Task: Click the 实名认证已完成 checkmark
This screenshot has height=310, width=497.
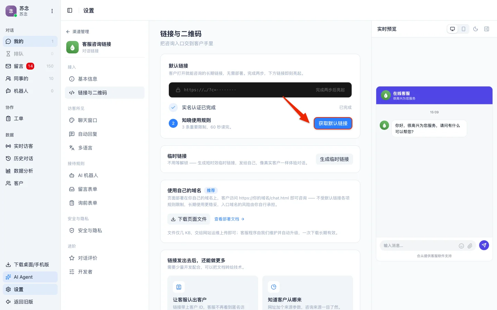Action: point(173,107)
